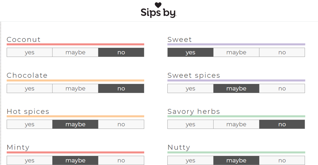This screenshot has height=165, width=318.
Task: Set Savory herbs to maybe
Action: click(x=236, y=124)
